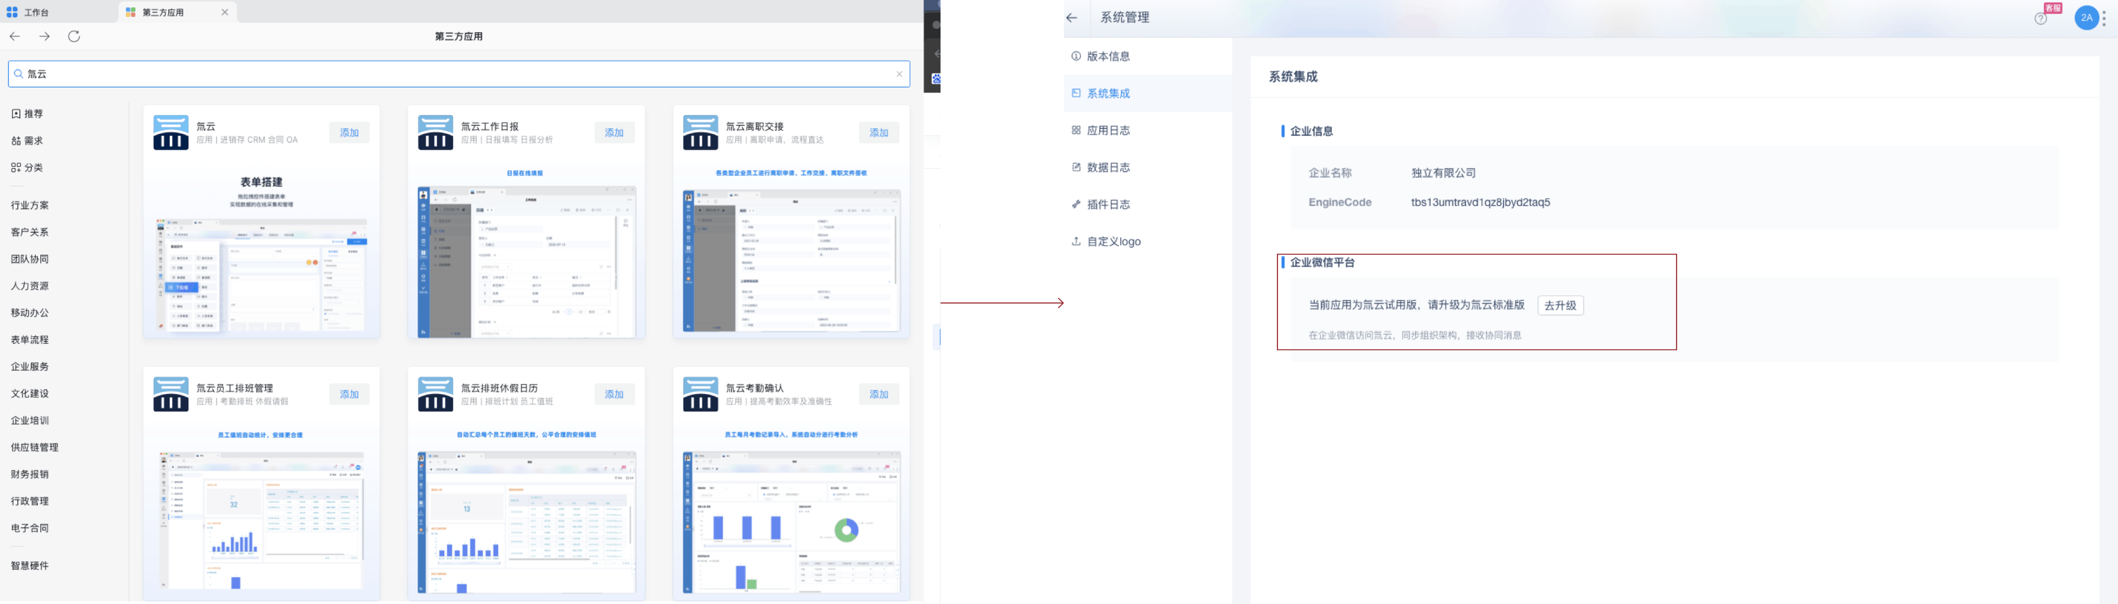The height and width of the screenshot is (604, 2118).
Task: Click the 氚云工作日报 app logo icon
Action: point(436,132)
